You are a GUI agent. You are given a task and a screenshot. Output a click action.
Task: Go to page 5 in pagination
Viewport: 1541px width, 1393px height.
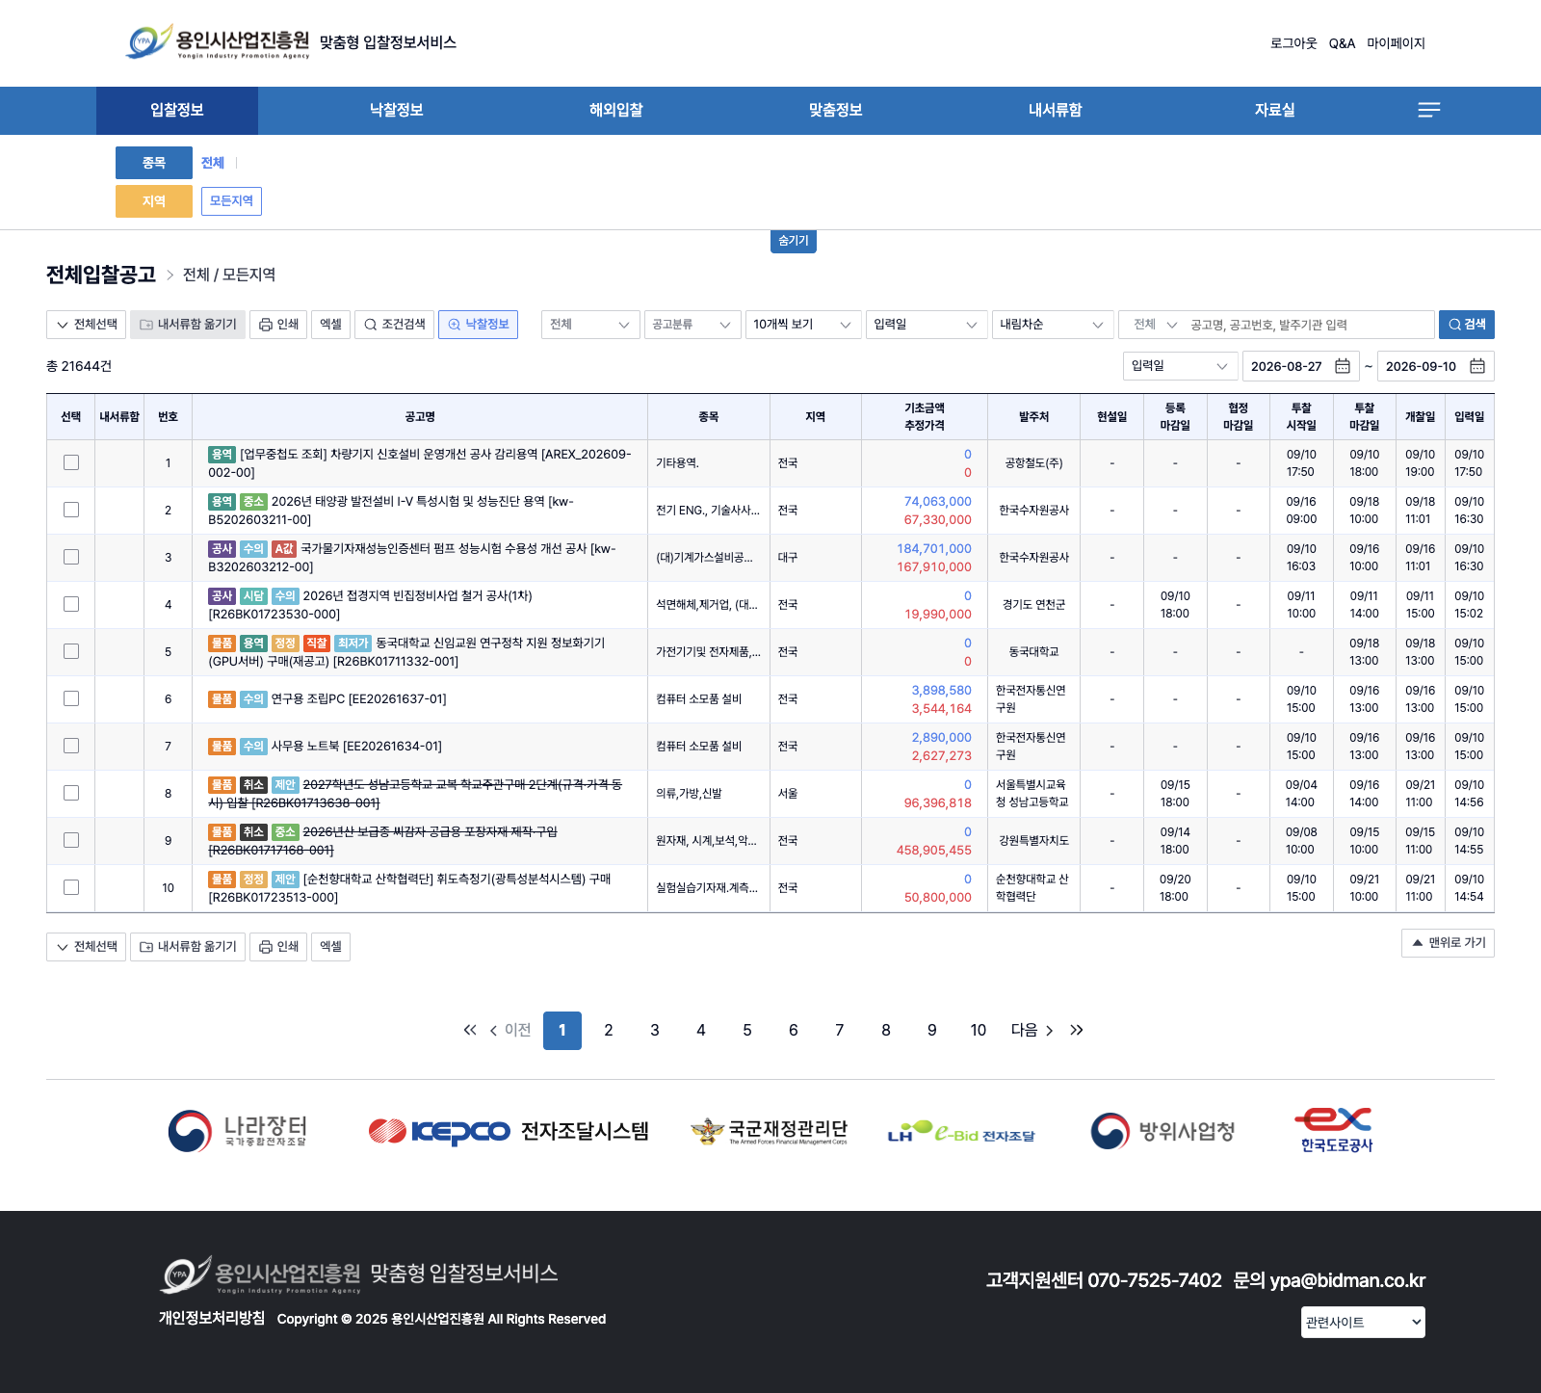click(747, 1030)
